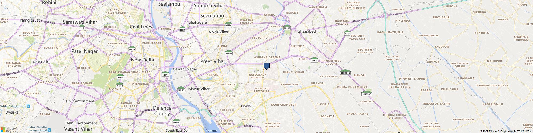Click the NH334C shield near Bisnoli
The height and width of the screenshot is (133, 533).
345,72
